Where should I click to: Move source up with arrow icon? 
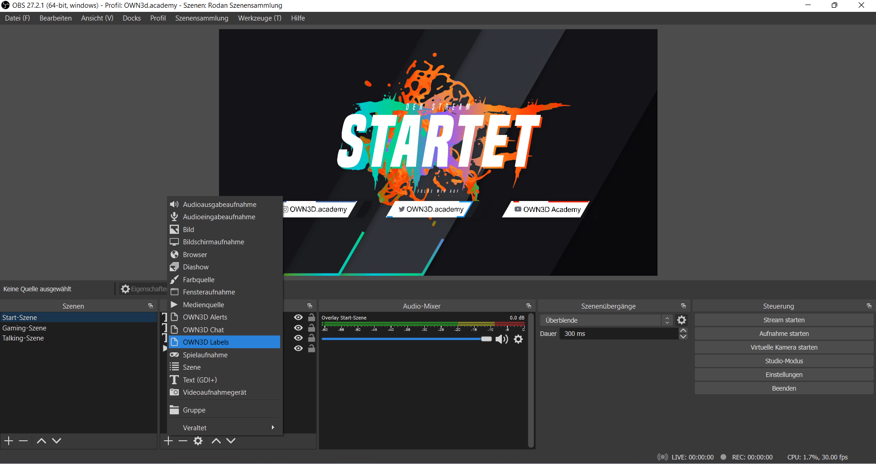(216, 441)
